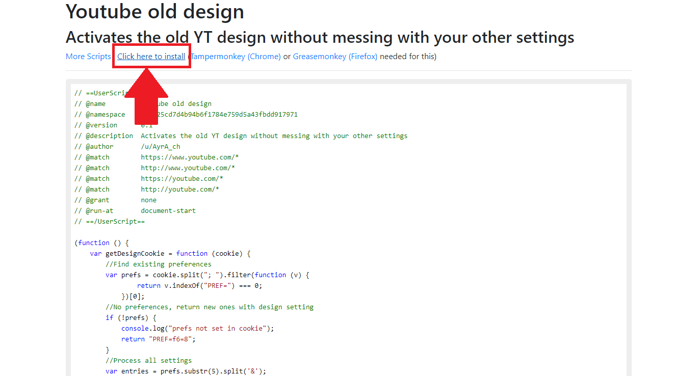Click the '//No preferences, return new ones' comment
The height and width of the screenshot is (376, 700).
coord(210,307)
